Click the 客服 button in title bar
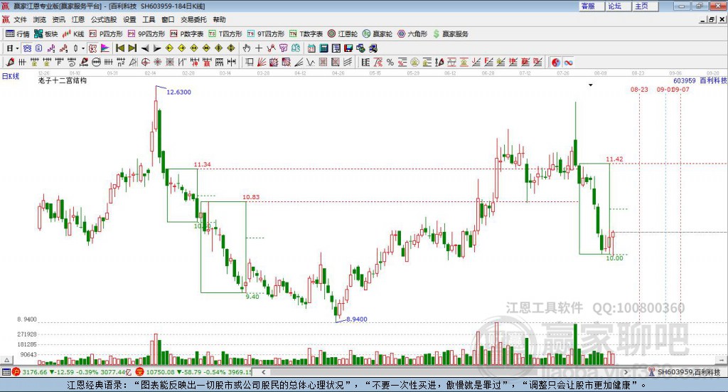 pyautogui.click(x=591, y=6)
